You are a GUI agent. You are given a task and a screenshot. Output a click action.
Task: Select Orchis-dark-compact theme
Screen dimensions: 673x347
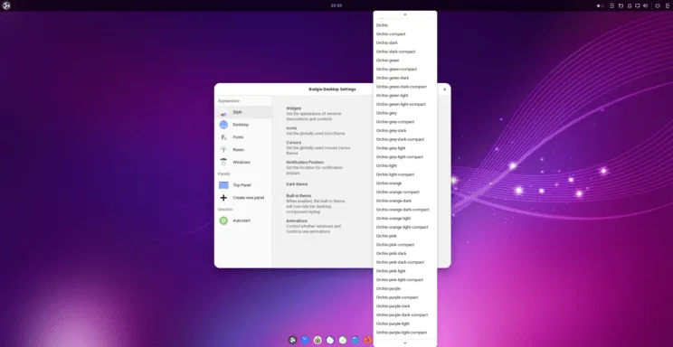click(x=405, y=52)
